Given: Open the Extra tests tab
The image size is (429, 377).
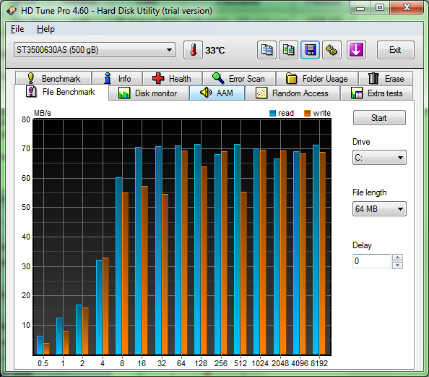Looking at the screenshot, I should click(376, 93).
